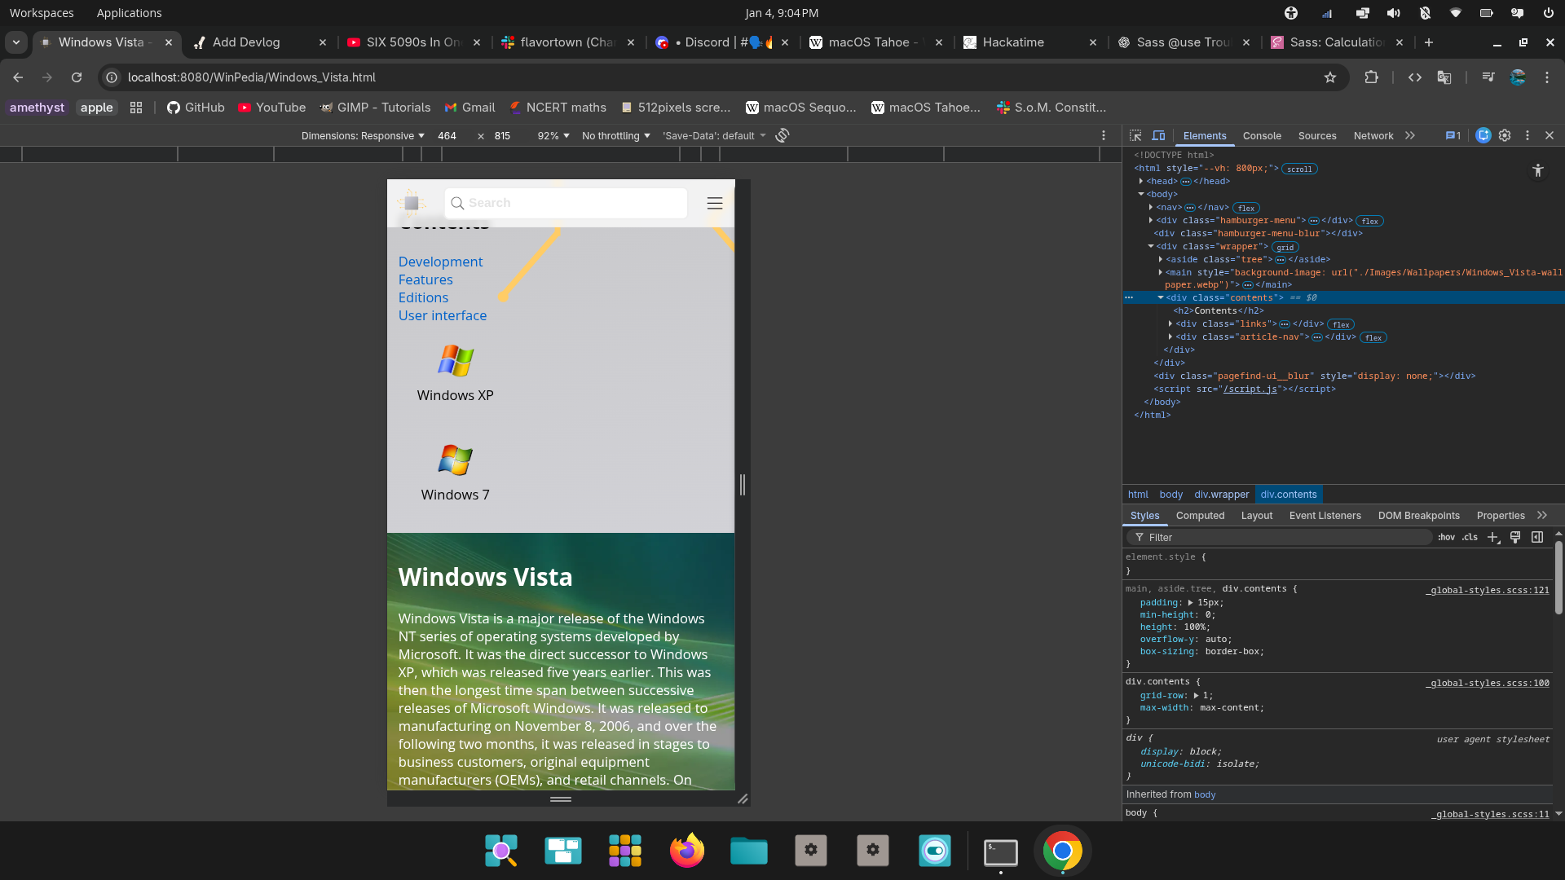Click the User interface link
The height and width of the screenshot is (880, 1565).
pyautogui.click(x=442, y=315)
